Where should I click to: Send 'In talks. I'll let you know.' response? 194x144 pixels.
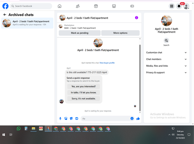pos(83,92)
